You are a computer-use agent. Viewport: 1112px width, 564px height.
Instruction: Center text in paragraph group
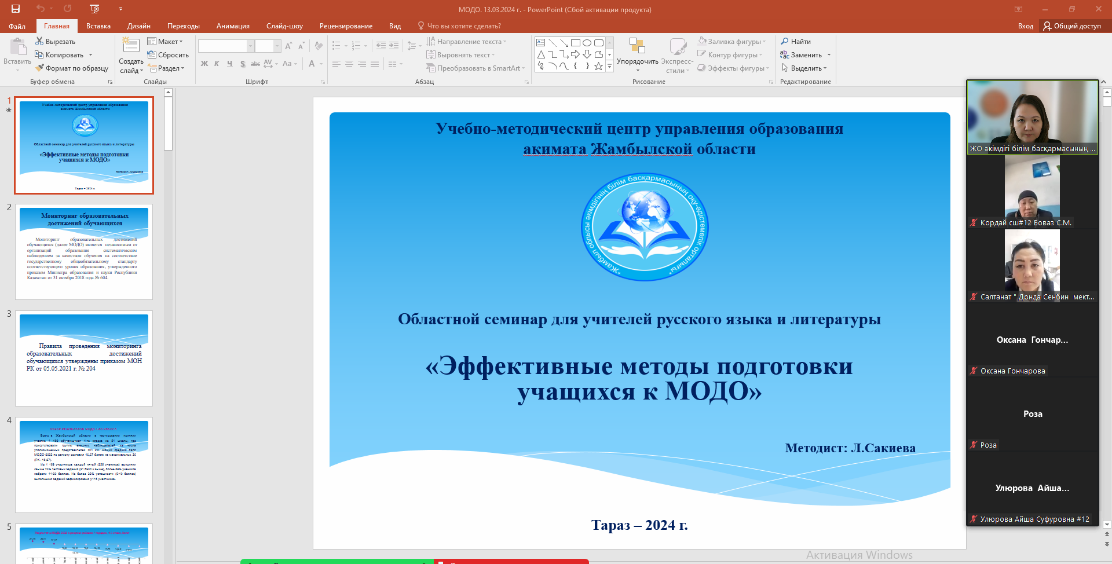tap(349, 64)
